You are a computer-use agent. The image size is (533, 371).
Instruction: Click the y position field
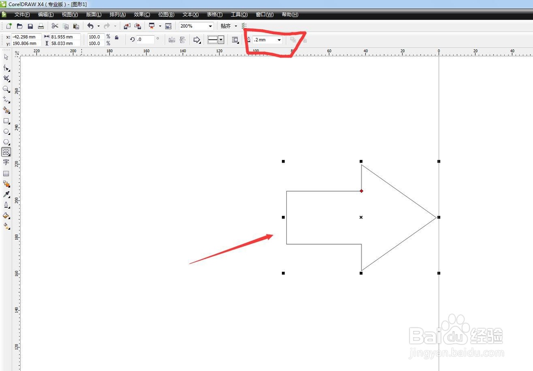point(26,44)
